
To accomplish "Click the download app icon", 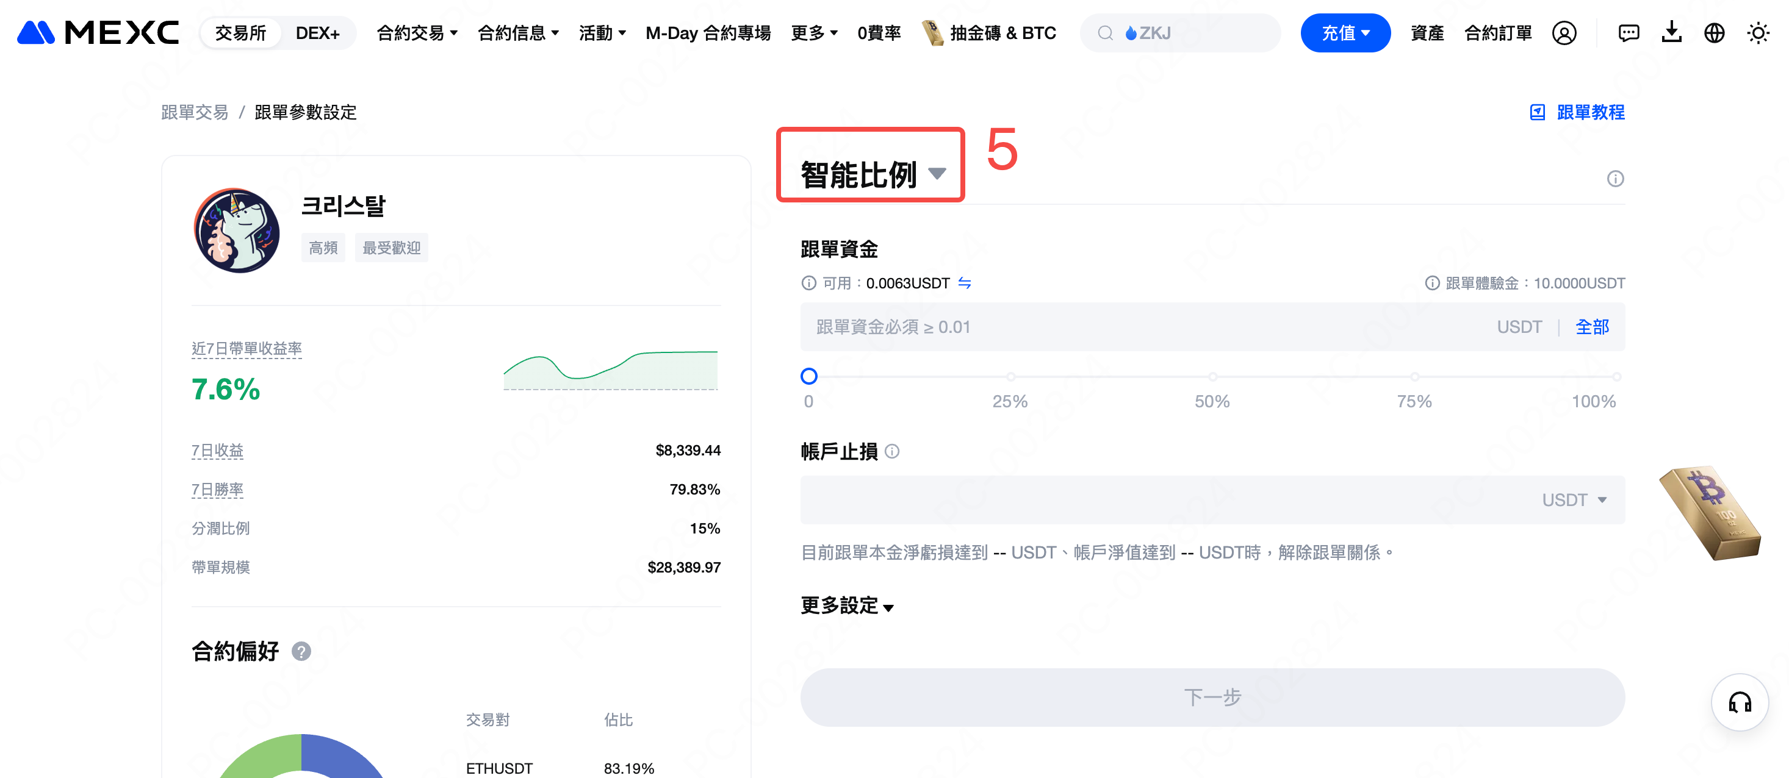I will coord(1672,32).
